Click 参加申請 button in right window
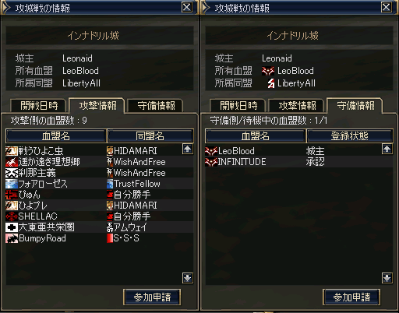The width and height of the screenshot is (399, 313). (351, 297)
